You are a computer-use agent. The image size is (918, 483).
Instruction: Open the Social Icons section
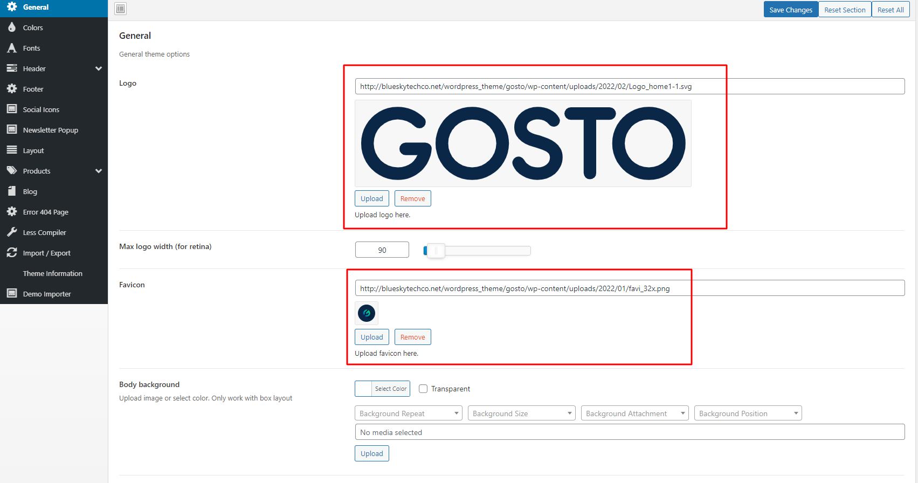54,109
